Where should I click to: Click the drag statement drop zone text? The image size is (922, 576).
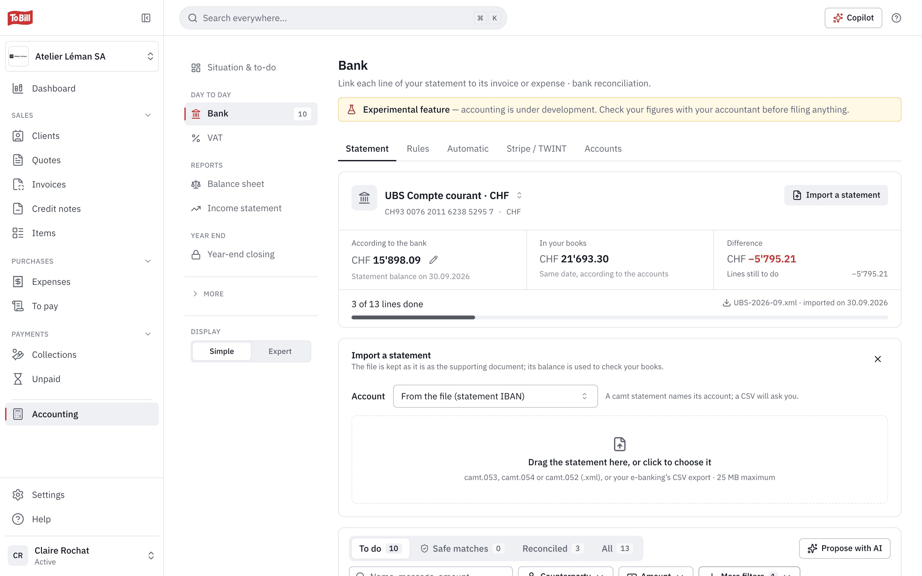(x=619, y=462)
